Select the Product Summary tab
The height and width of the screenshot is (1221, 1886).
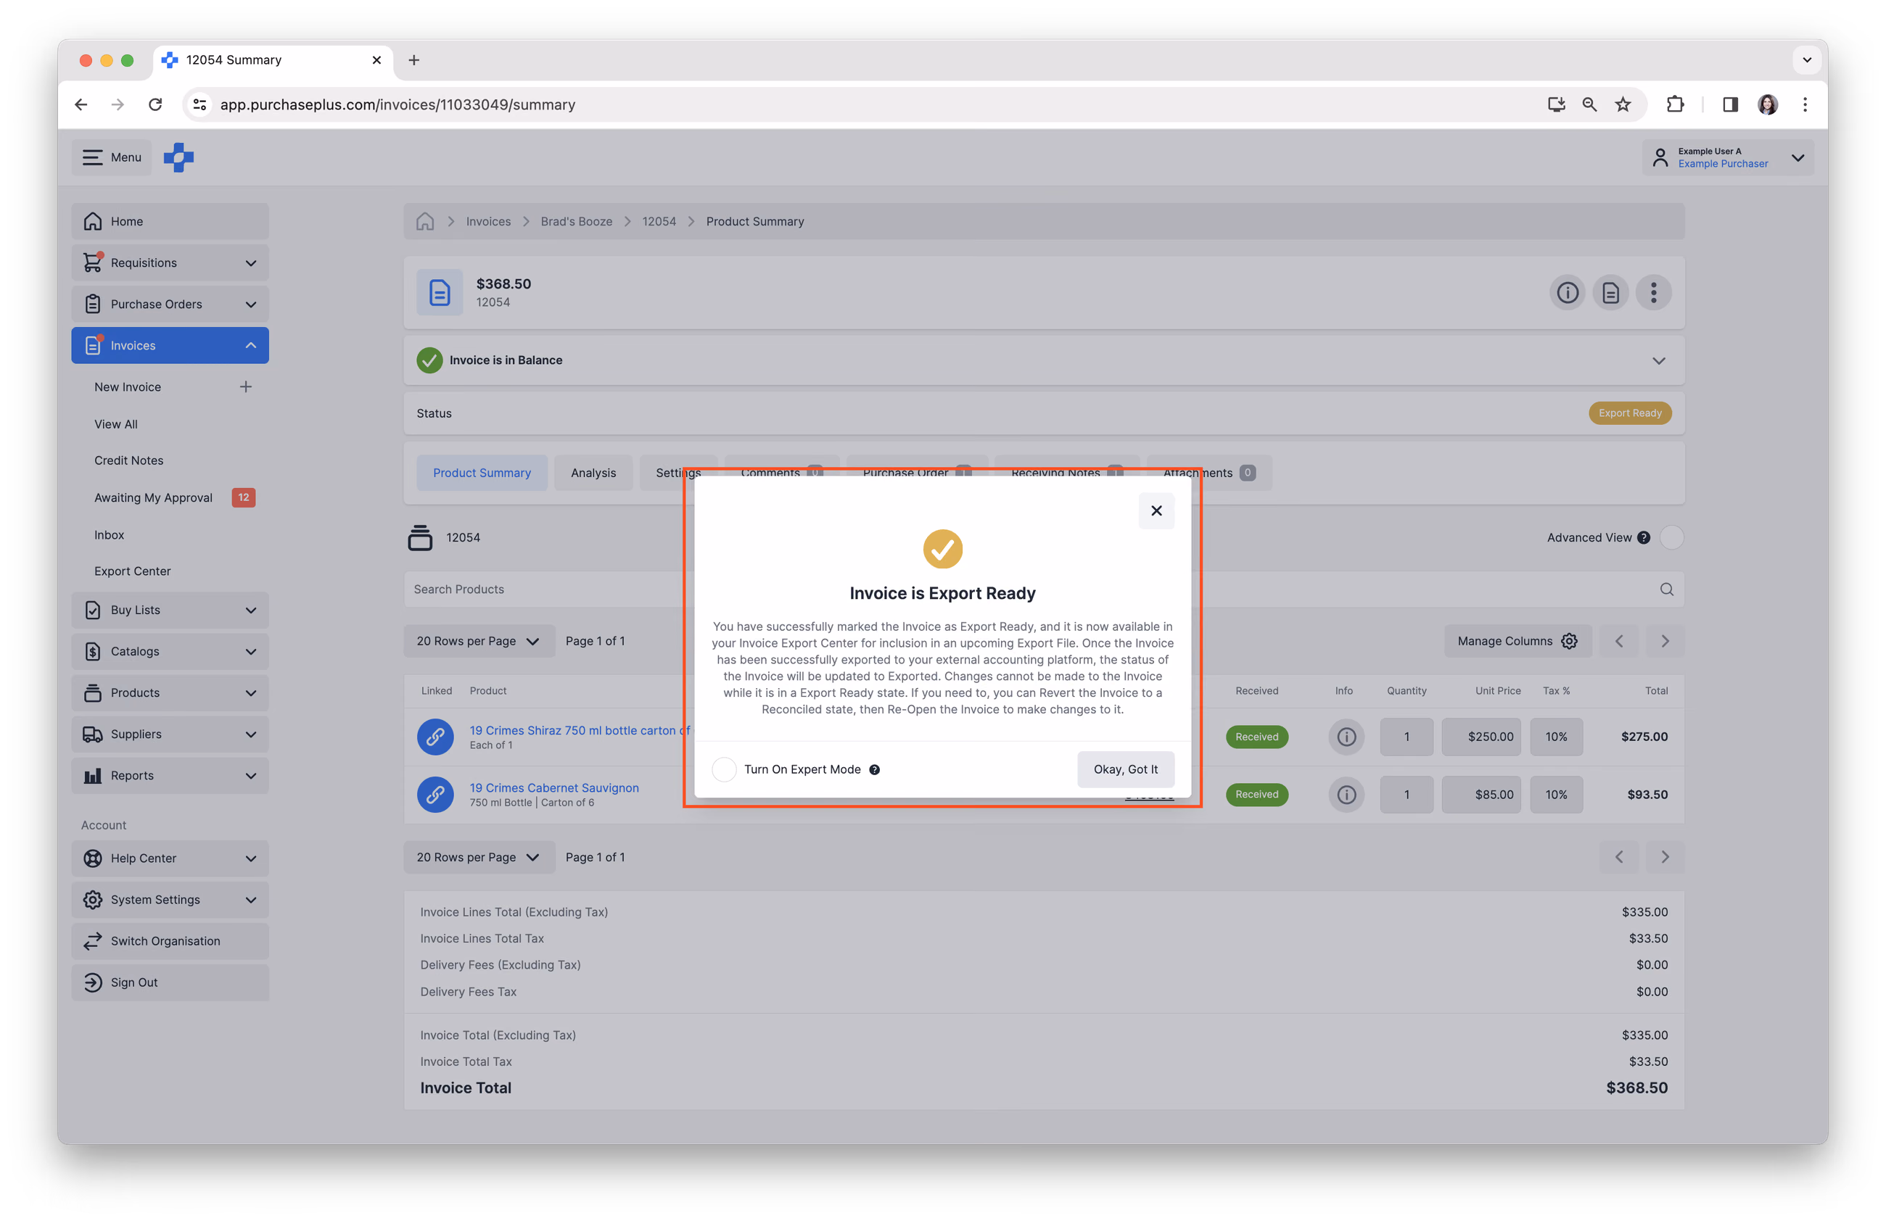click(482, 473)
